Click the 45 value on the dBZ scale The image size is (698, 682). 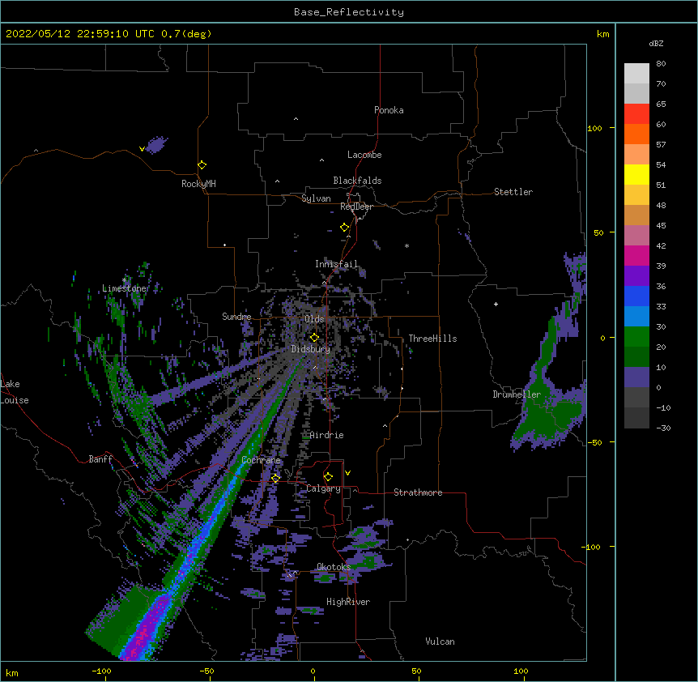click(x=661, y=226)
